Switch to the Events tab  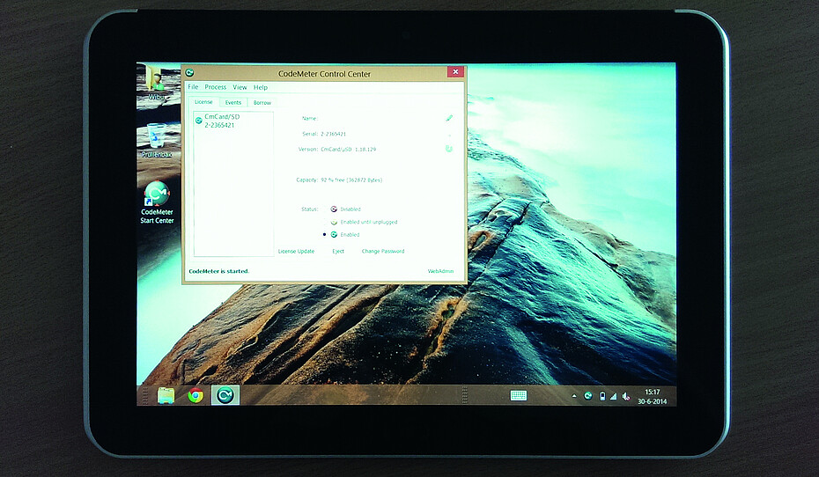coord(233,102)
